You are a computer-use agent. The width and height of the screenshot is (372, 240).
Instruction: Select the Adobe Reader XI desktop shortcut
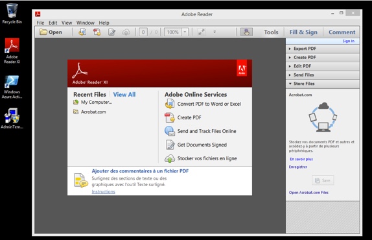tap(12, 51)
